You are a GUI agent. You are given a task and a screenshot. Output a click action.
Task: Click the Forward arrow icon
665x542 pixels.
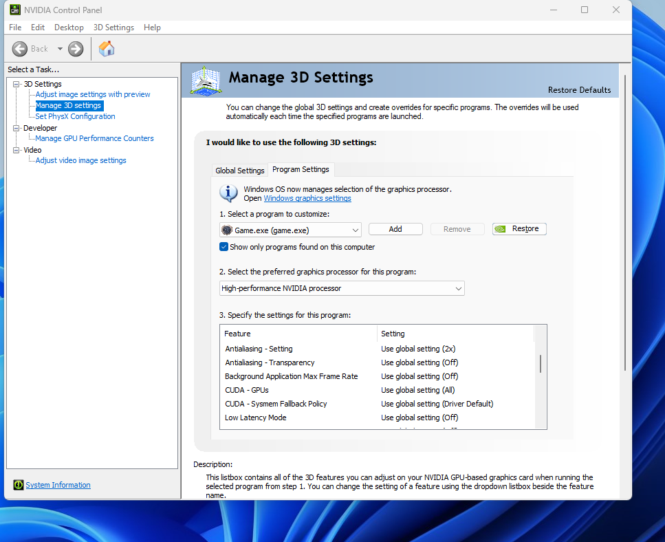point(76,49)
